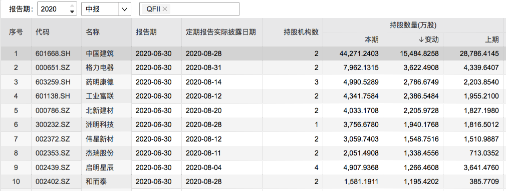The image size is (506, 191).
Task: Select the 北新建材 name cell
Action: click(x=100, y=110)
